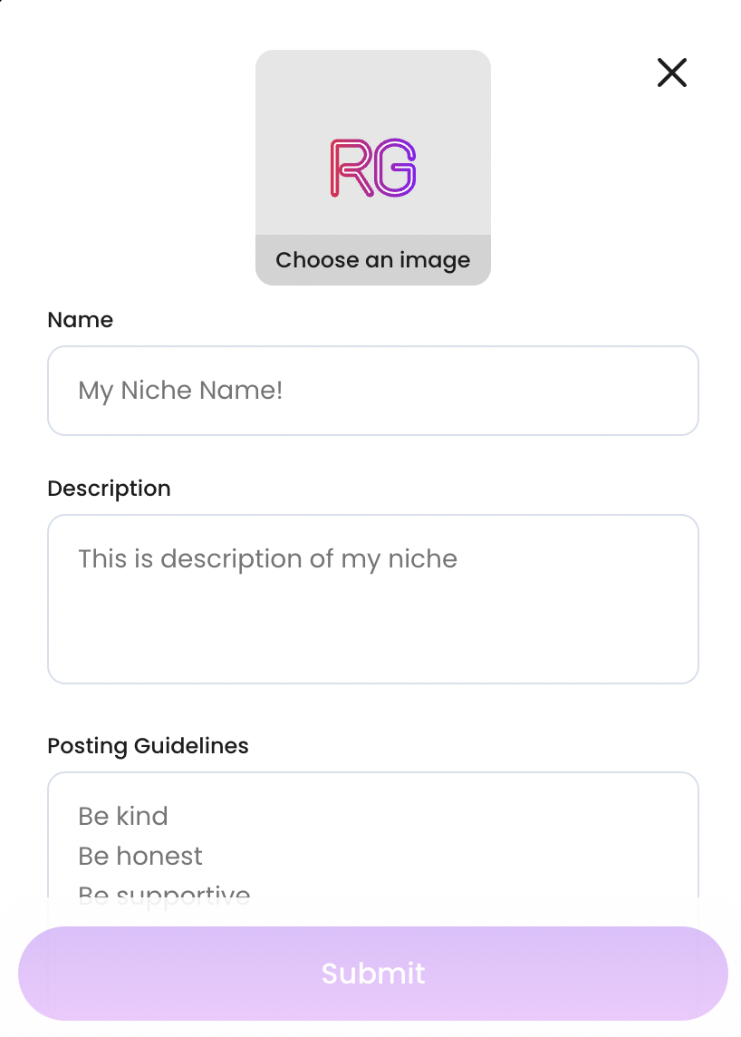Click the Be supportive guideline text
This screenshot has width=741, height=1037.
[x=164, y=894]
